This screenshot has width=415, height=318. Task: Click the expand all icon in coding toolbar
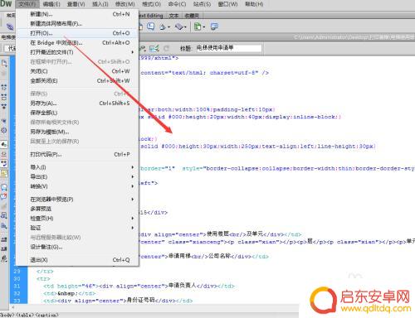coord(4,106)
